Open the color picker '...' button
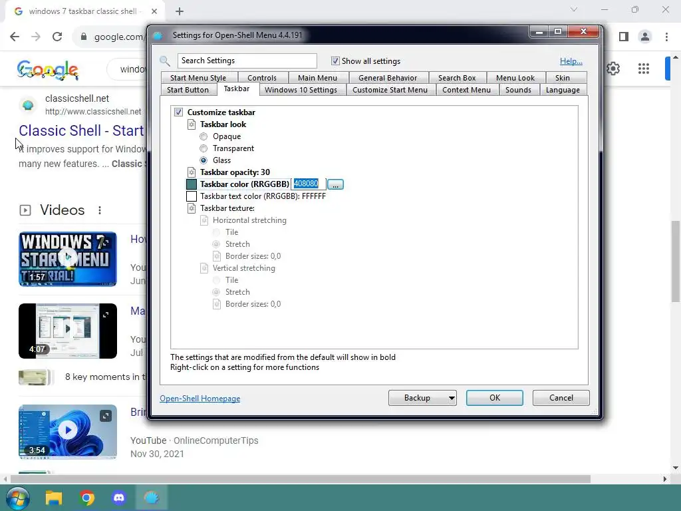 click(x=335, y=184)
